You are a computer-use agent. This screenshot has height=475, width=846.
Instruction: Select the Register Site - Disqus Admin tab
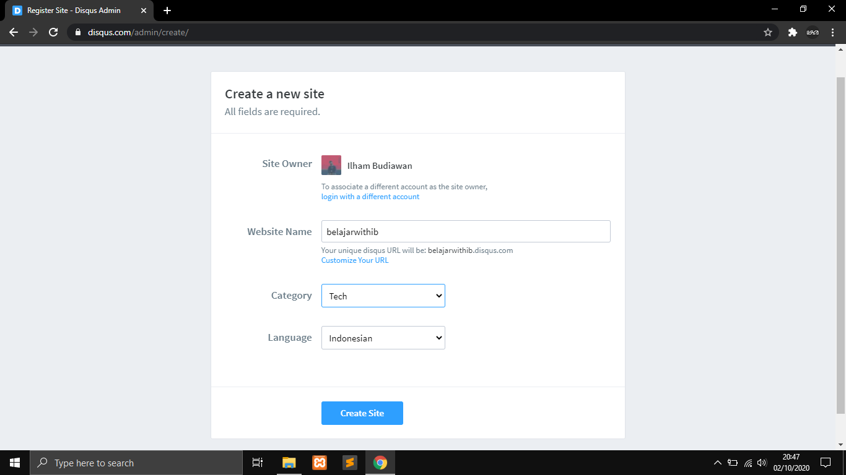(x=79, y=11)
